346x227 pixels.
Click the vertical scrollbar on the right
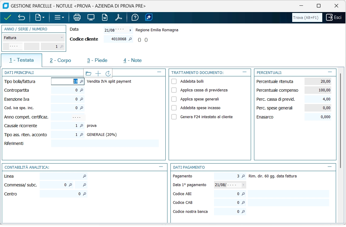pyautogui.click(x=340, y=120)
